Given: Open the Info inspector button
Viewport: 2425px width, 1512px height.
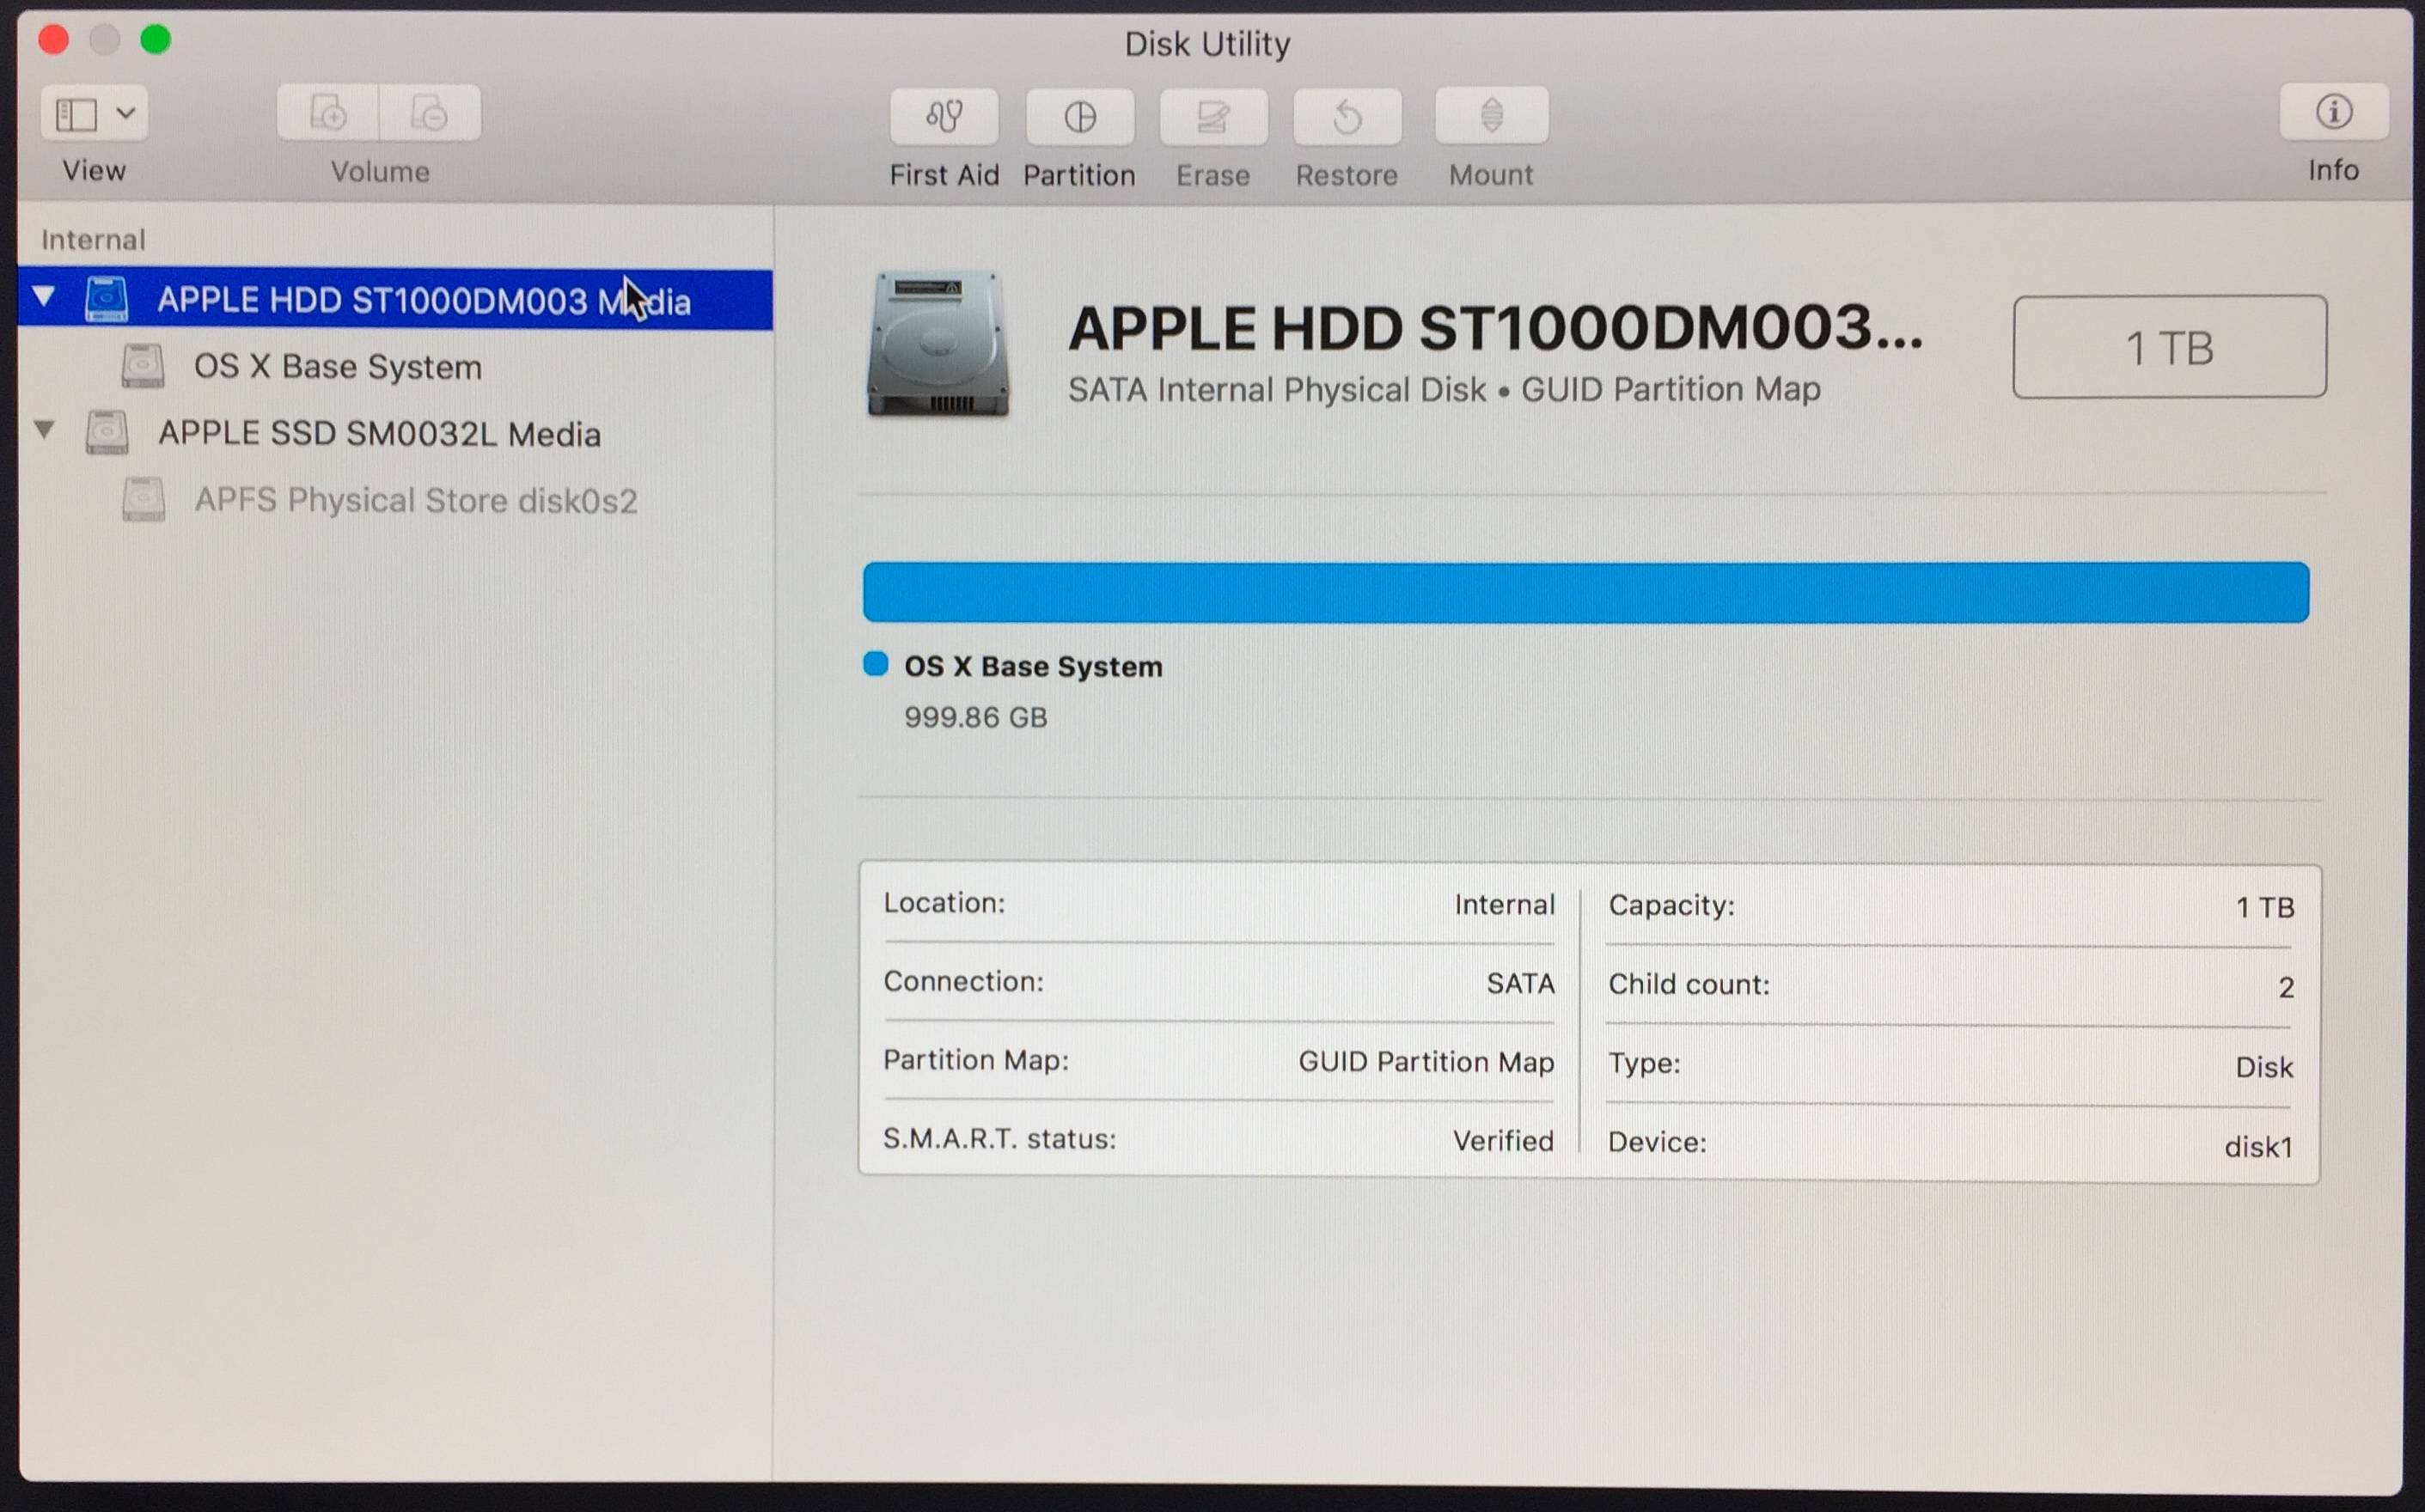Looking at the screenshot, I should 2333,112.
